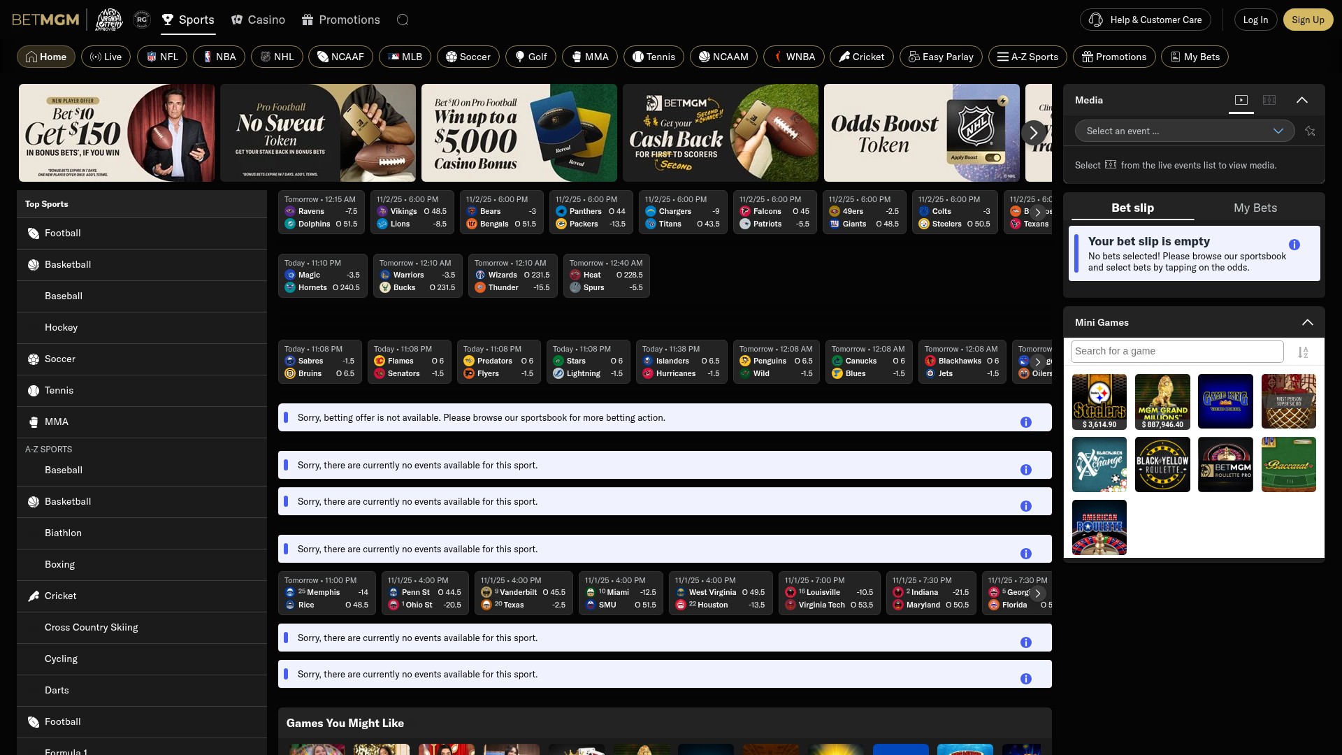This screenshot has height=755, width=1342.
Task: Open Golf sports category
Action: (x=531, y=57)
